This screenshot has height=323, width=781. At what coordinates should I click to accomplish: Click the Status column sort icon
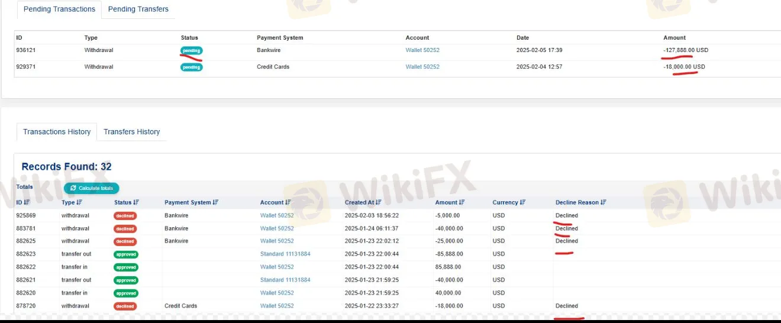pos(136,202)
